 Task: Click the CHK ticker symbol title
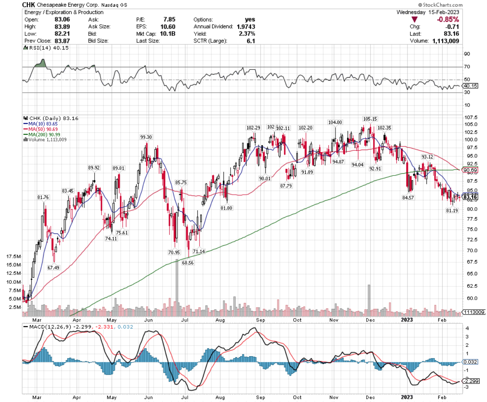click(x=29, y=5)
